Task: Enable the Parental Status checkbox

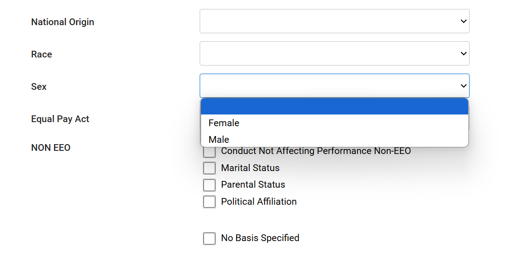Action: point(210,185)
